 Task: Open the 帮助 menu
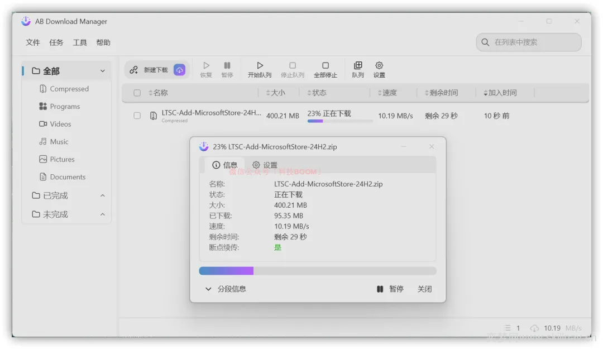click(103, 42)
